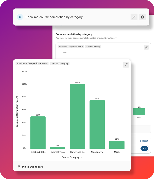Viewport: 154px width, 179px height.
Task: Select the 50% Disabled Cat... bar
Action: [38, 132]
